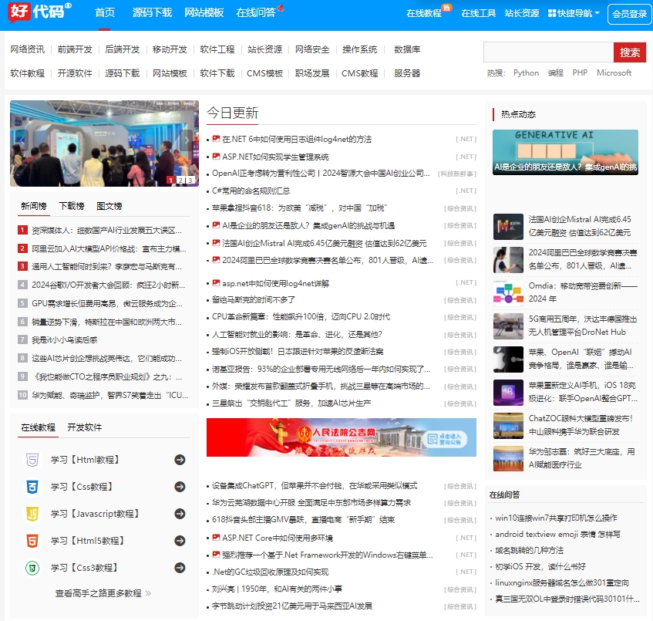The width and height of the screenshot is (653, 621).
Task: Click arrow button beside 学习【Javascript教程】
Action: pyautogui.click(x=180, y=514)
